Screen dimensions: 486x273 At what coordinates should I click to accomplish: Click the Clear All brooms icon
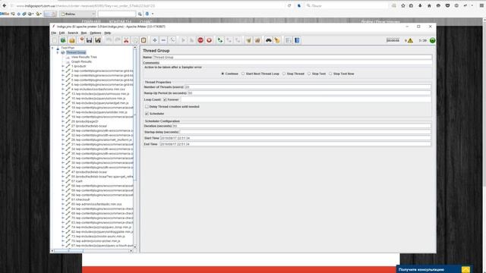click(x=257, y=40)
